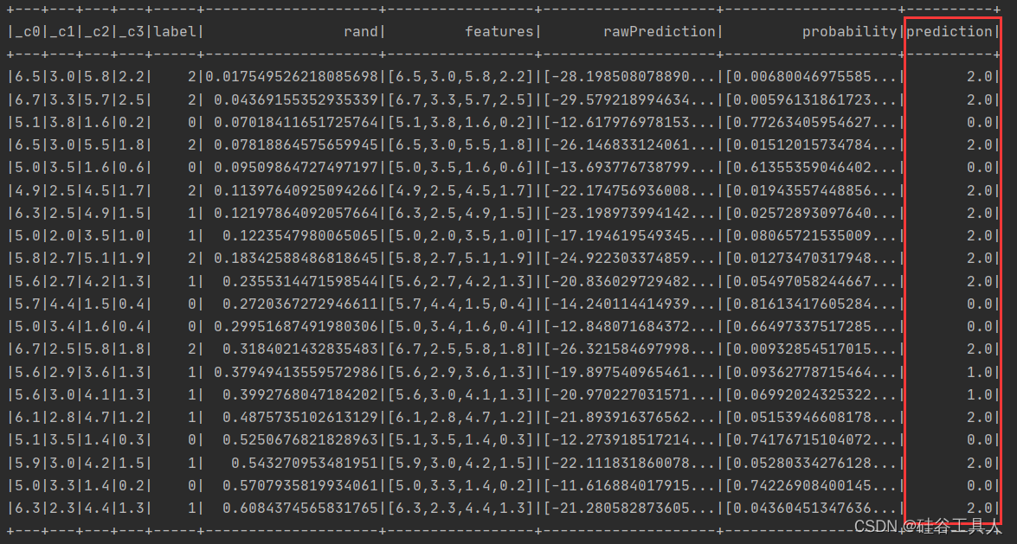Screen dimensions: 1017x544
Task: Click features cell [6.7,3.3,5.7,2.5]
Action: point(460,99)
